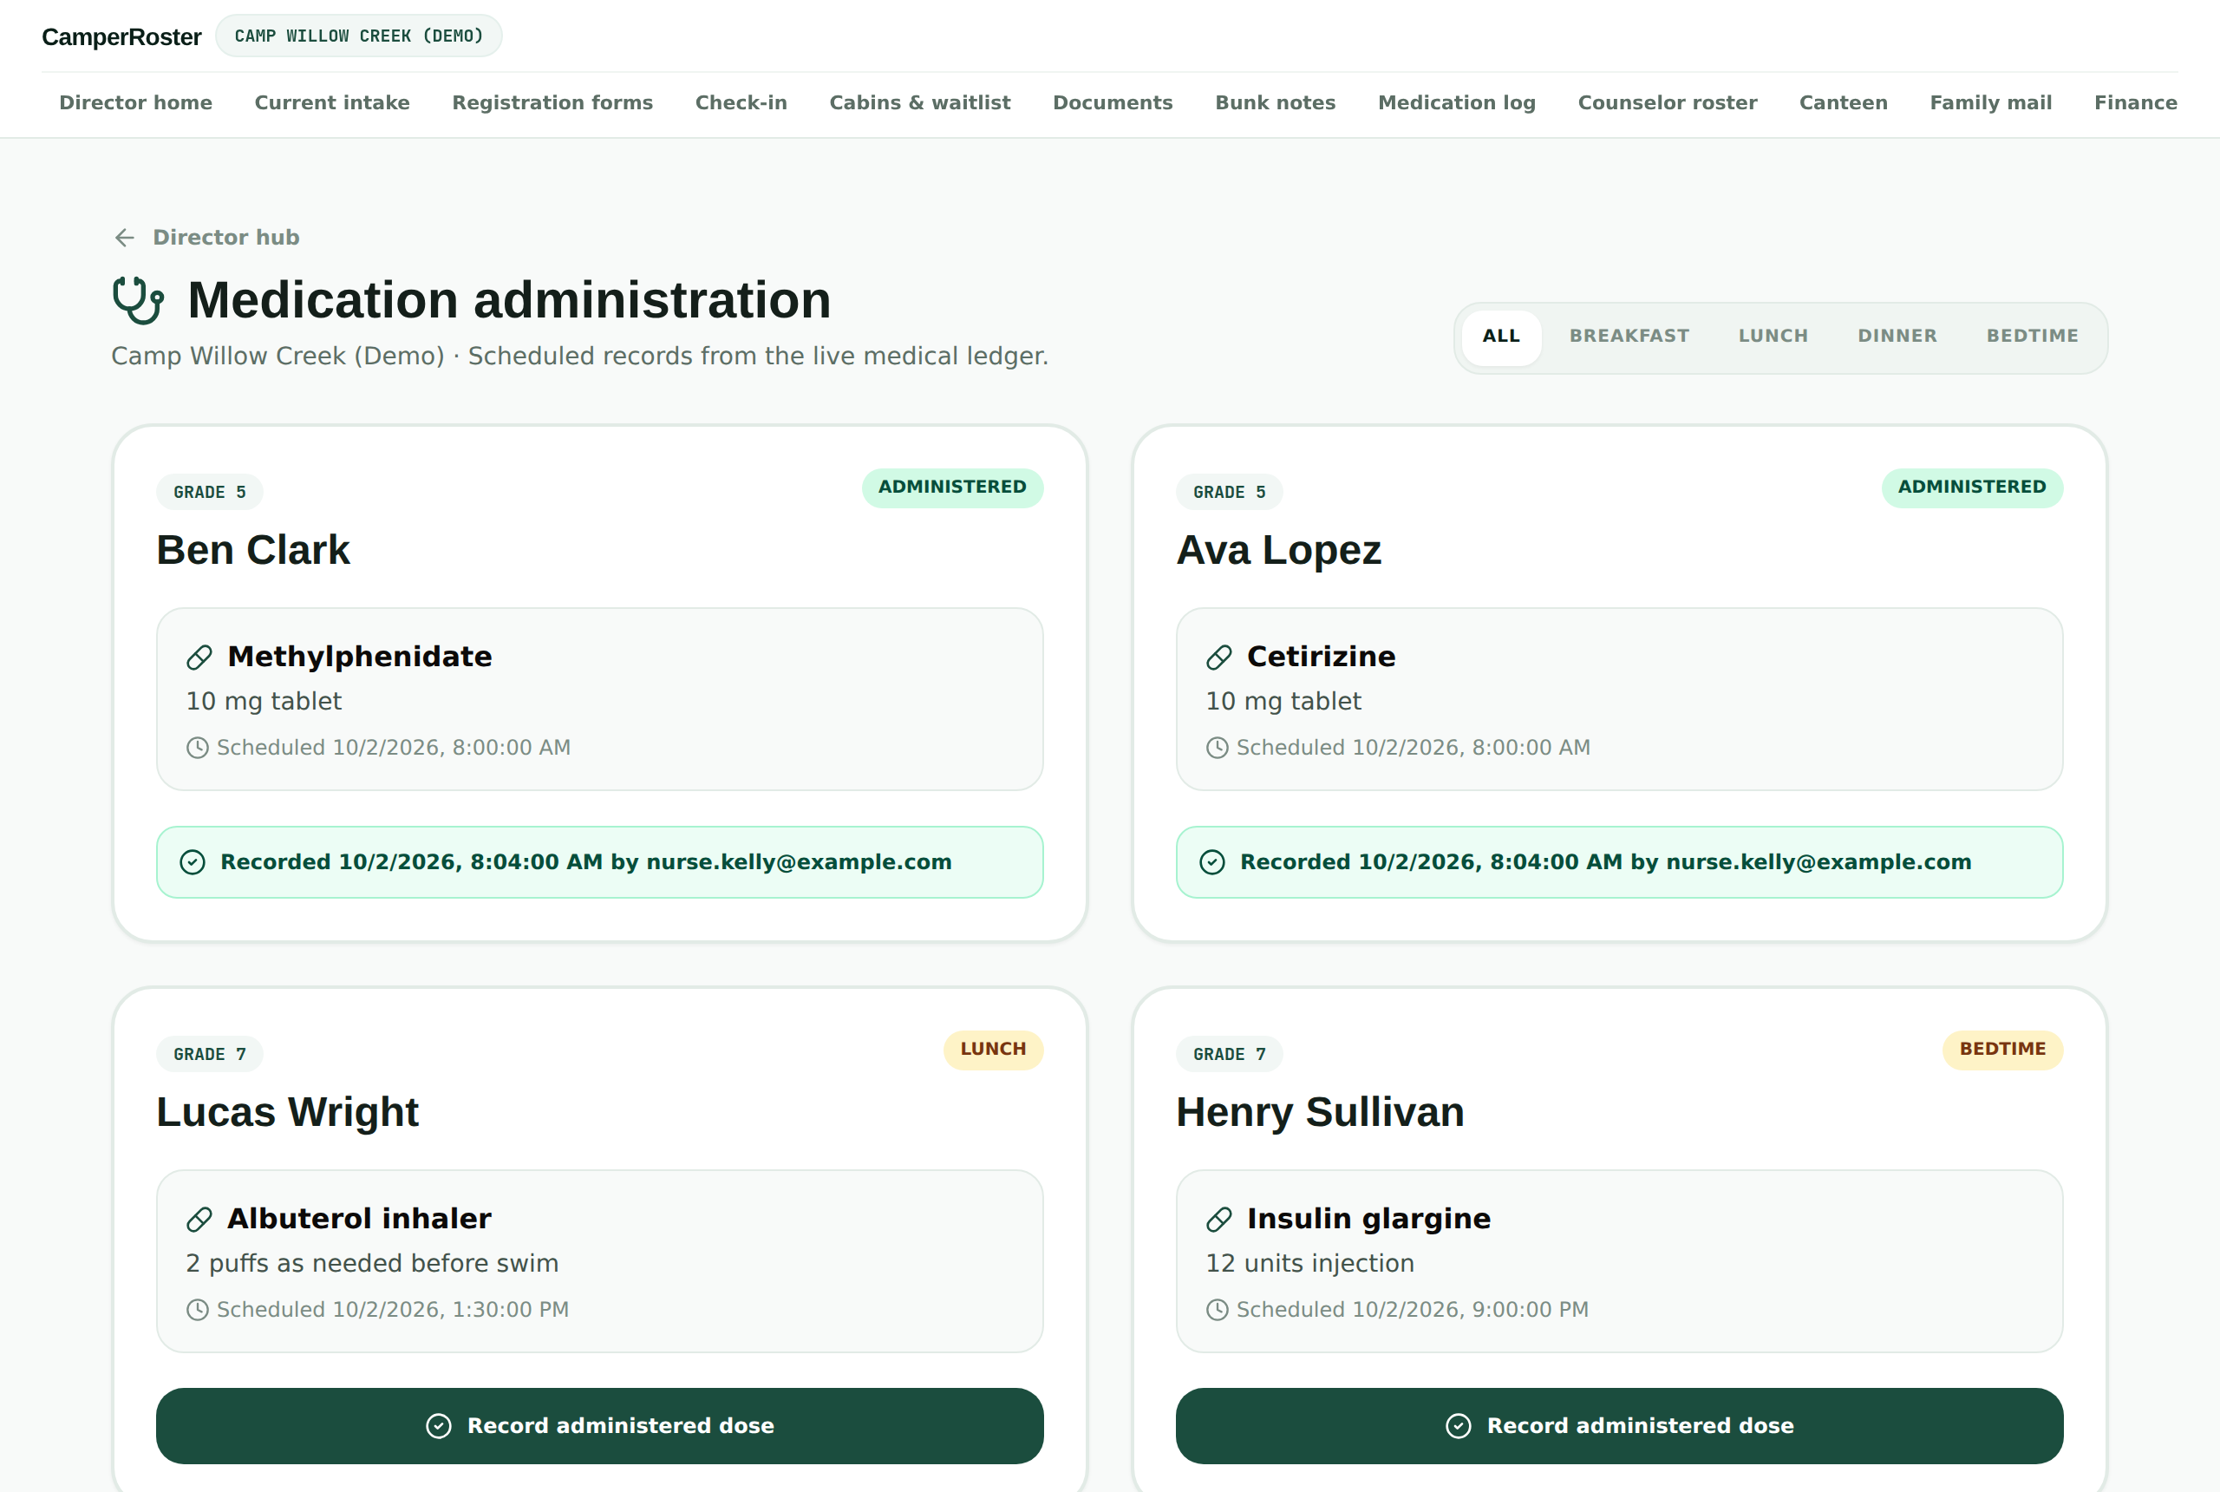Show all medication periods with ALL filter
This screenshot has width=2220, height=1492.
point(1501,337)
